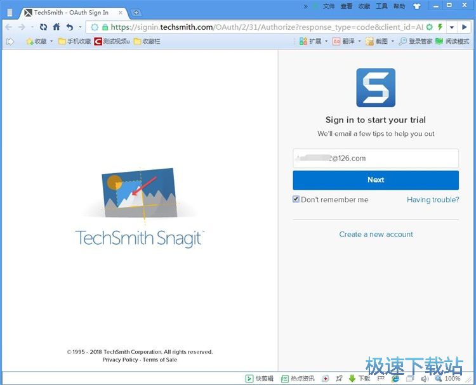
Task: Reload the page with refresh icon
Action: (43, 27)
